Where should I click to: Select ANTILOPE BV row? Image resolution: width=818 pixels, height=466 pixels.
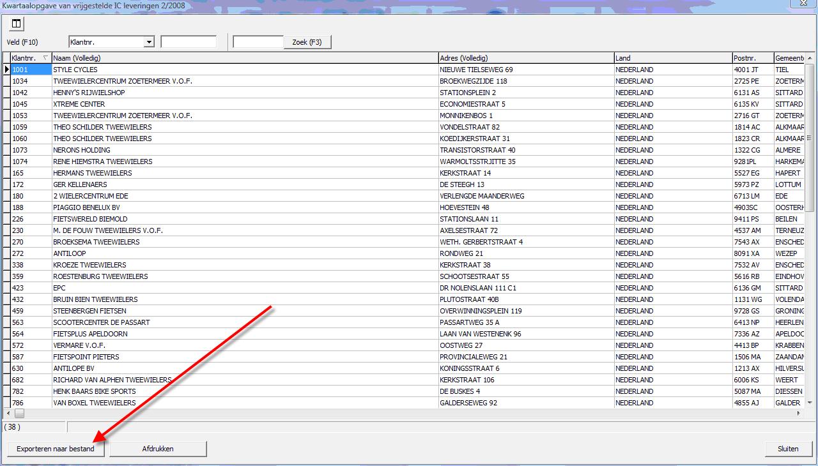(x=404, y=368)
